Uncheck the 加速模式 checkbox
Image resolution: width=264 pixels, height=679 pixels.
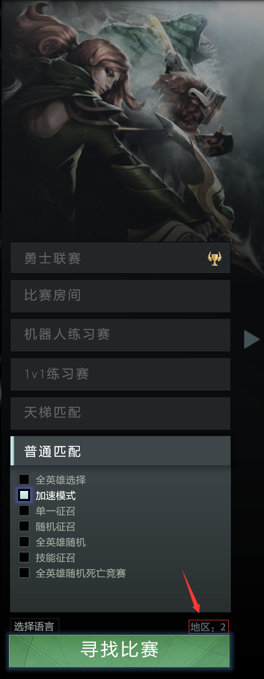(x=24, y=495)
